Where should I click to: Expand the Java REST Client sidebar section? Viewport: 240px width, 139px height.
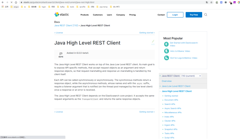point(160,76)
